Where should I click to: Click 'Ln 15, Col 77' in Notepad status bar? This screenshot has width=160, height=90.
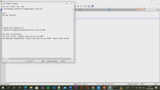29,61
